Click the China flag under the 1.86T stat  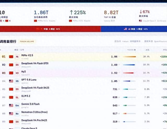point(35,21)
